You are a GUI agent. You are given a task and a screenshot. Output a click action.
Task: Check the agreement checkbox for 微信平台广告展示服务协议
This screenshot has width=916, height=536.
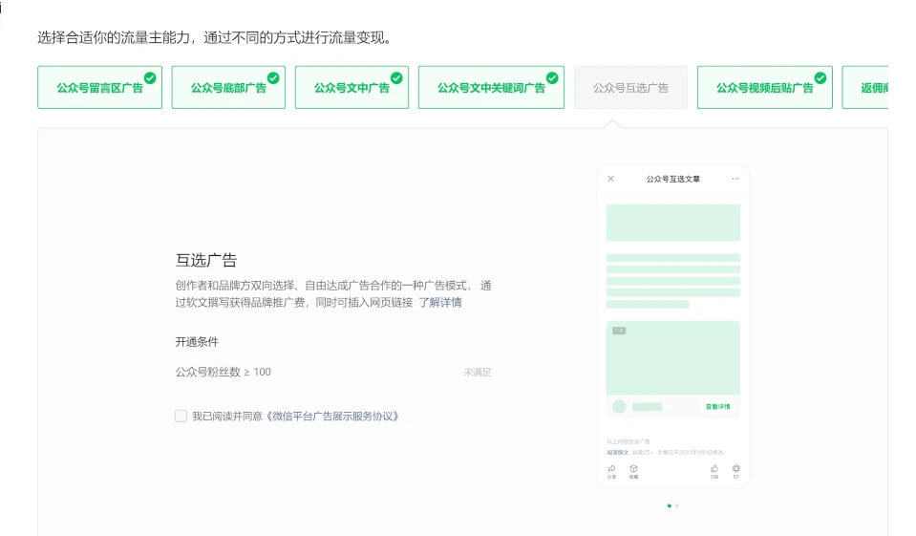(181, 416)
